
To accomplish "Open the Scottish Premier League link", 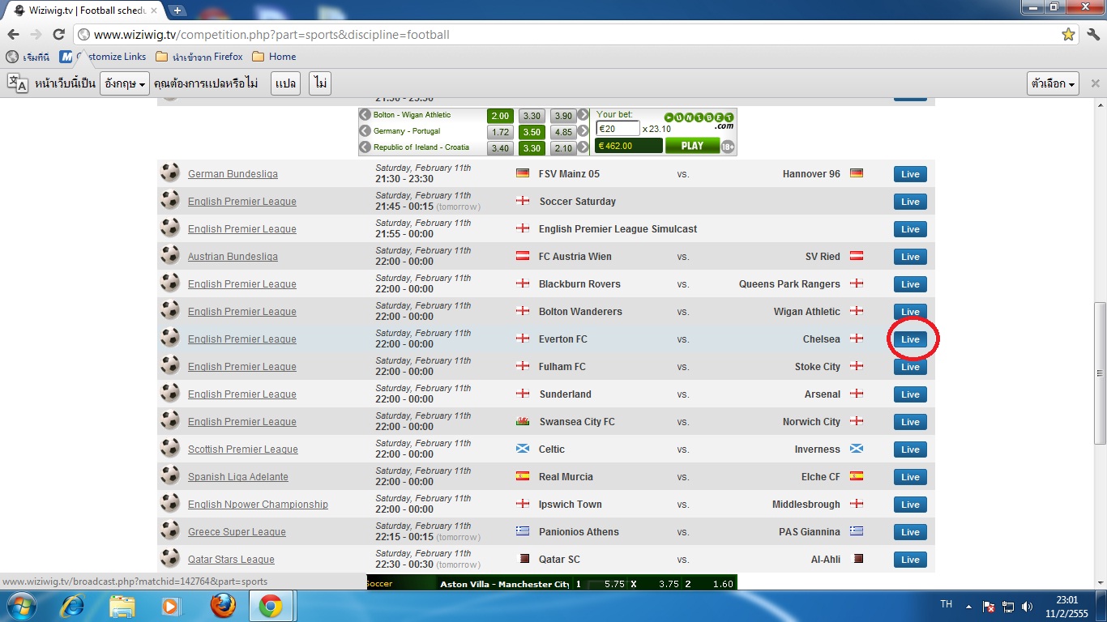I will (x=243, y=449).
